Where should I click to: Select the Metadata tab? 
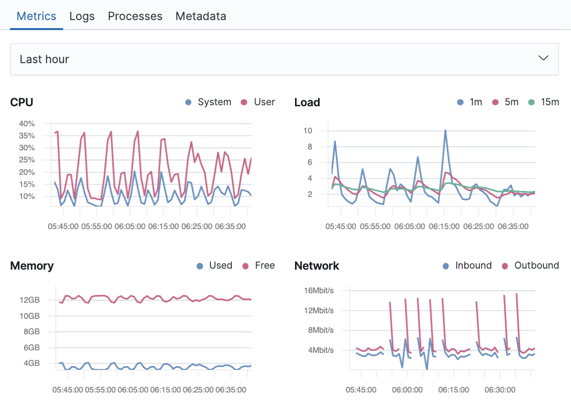(201, 16)
